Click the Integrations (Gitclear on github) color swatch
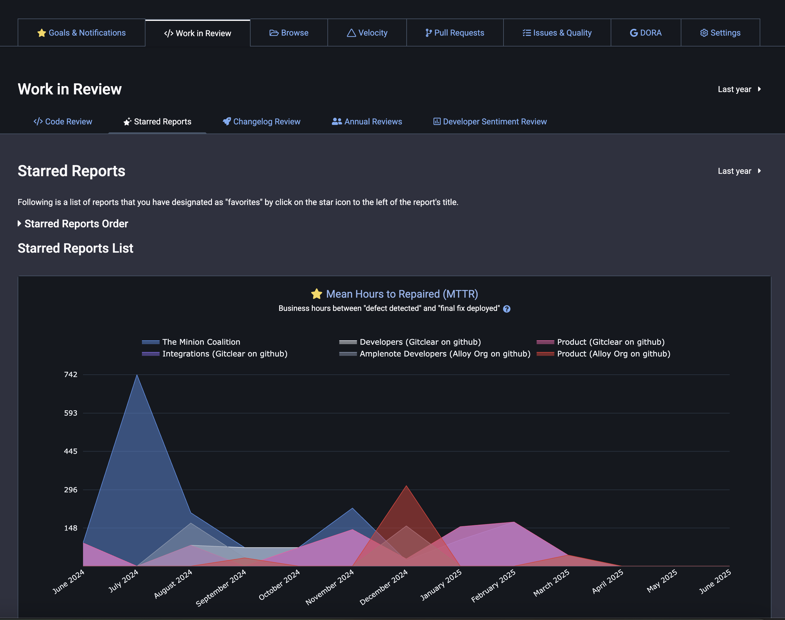 (150, 354)
